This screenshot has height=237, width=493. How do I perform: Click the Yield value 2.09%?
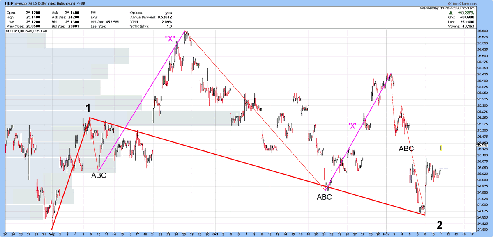[x=166, y=22]
